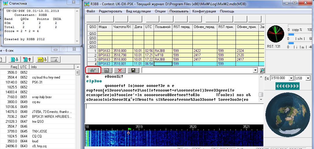The image size is (314, 149).
Task: Click the Позывной field in row 4
Action: point(163,64)
